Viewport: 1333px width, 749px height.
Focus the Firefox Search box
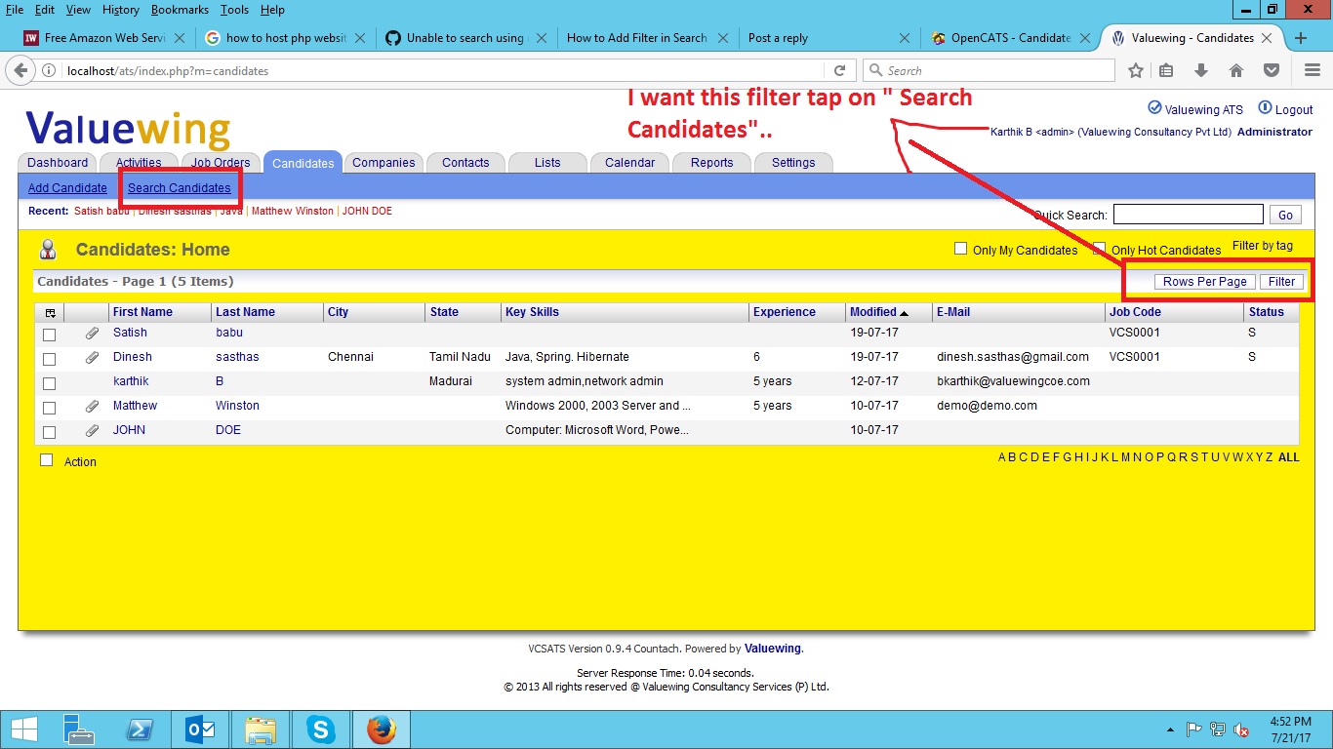point(989,70)
